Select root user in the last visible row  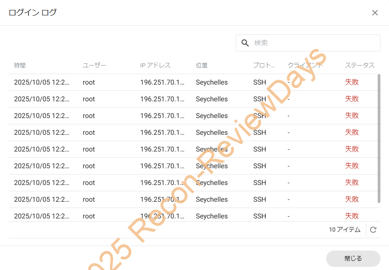tap(89, 216)
